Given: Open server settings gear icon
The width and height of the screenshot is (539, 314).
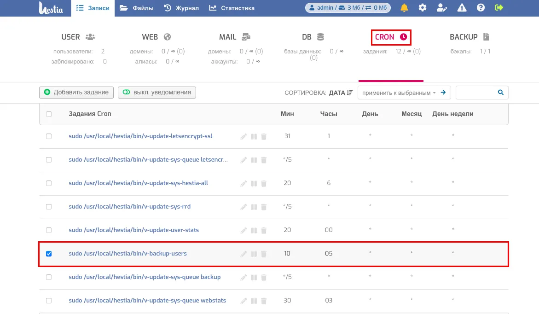Looking at the screenshot, I should [423, 8].
